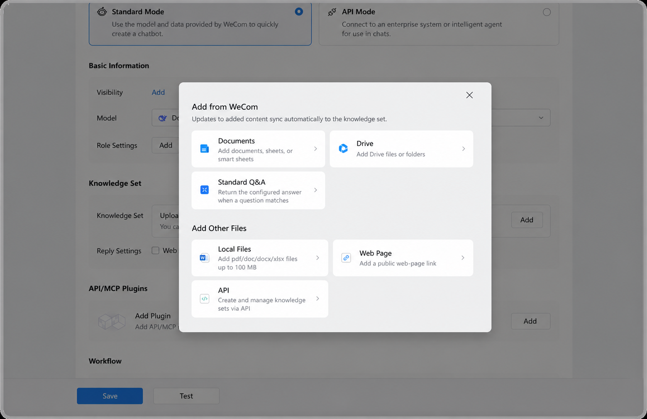Click 'Add documents, sheets, or smart sheets' text
The image size is (647, 419).
coord(255,155)
